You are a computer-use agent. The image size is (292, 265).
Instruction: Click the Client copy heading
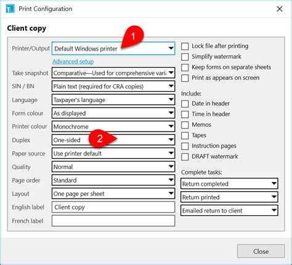[x=26, y=28]
